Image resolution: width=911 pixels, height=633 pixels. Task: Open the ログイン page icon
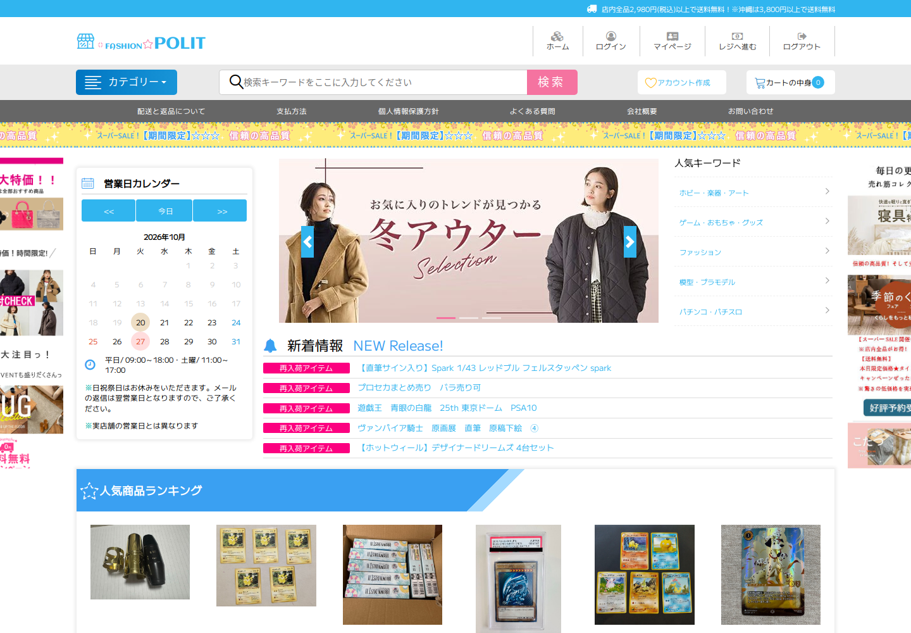coord(611,41)
